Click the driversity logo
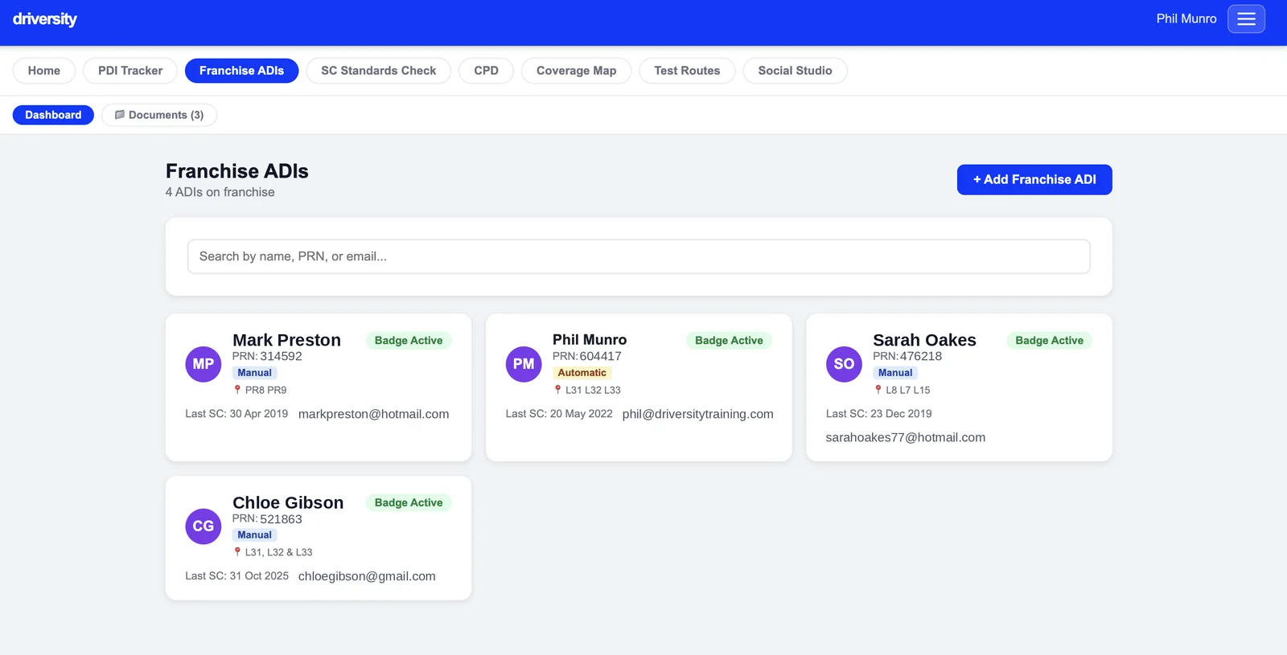 click(45, 18)
